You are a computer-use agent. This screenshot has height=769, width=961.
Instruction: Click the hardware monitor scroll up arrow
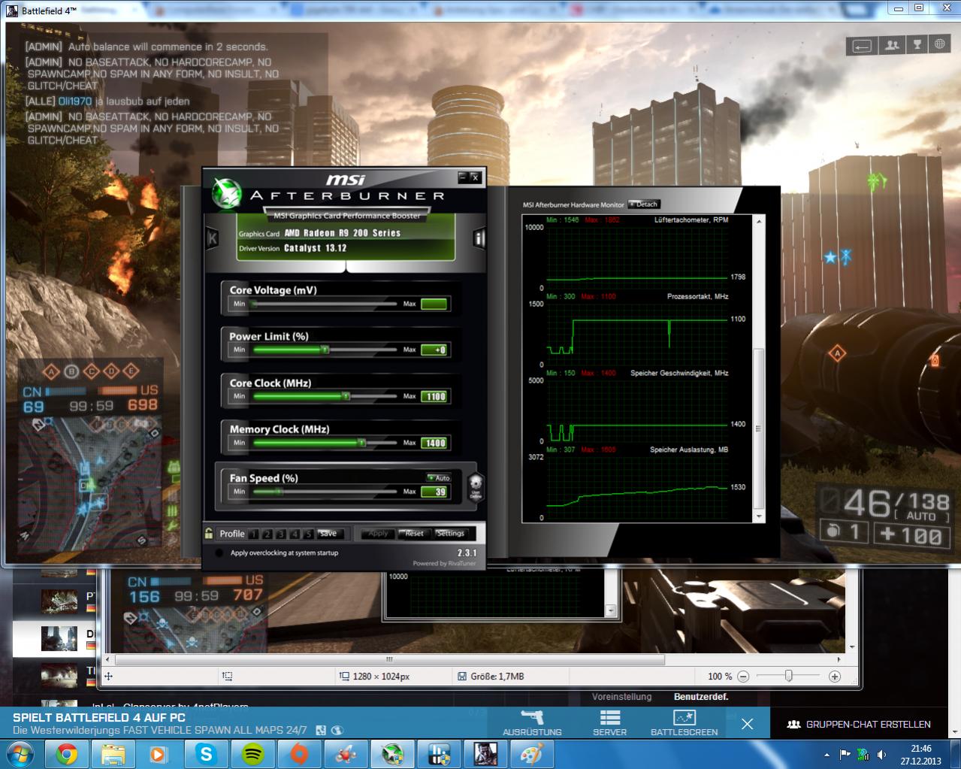(x=759, y=222)
